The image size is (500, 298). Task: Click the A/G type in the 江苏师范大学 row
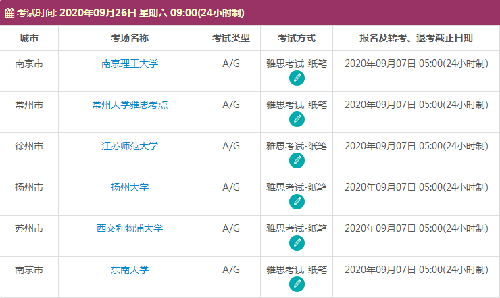[x=231, y=146]
